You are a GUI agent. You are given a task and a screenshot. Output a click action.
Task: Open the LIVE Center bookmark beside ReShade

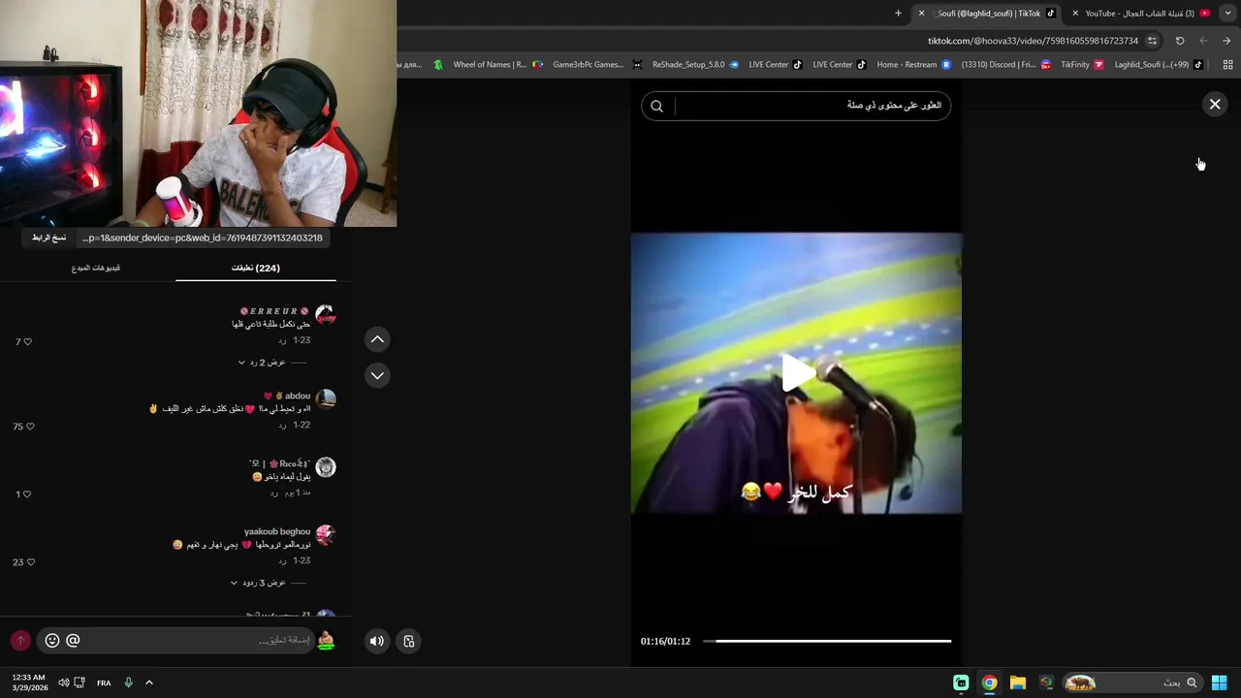pos(776,65)
